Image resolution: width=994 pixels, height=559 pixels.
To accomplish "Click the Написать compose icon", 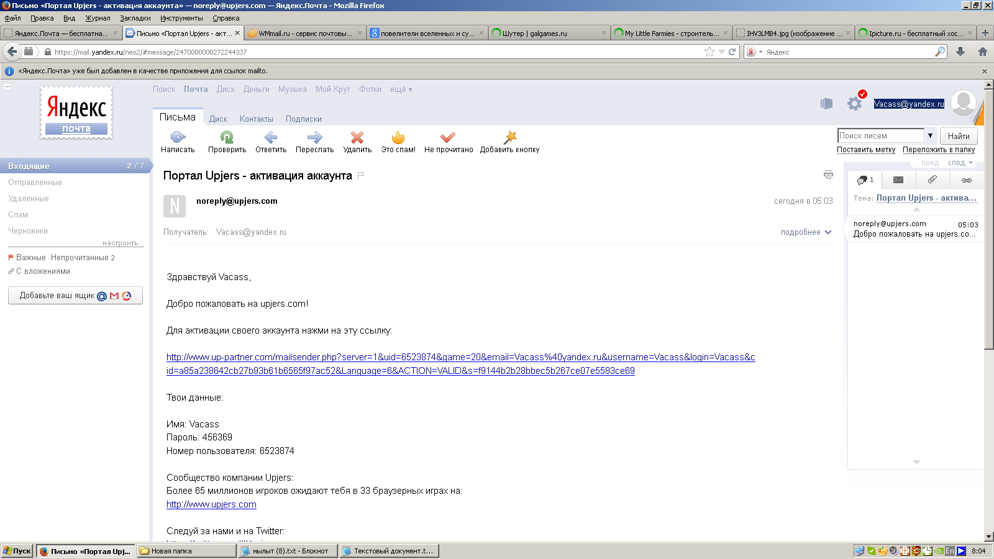I will tap(178, 137).
